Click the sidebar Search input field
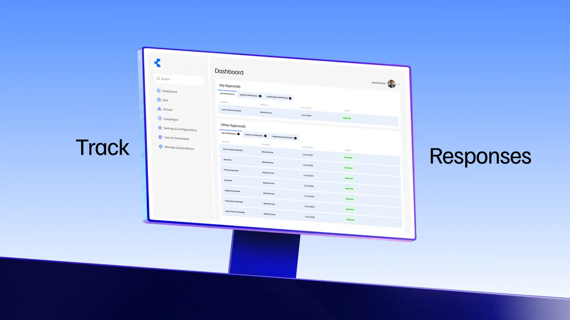The height and width of the screenshot is (320, 570). click(179, 80)
